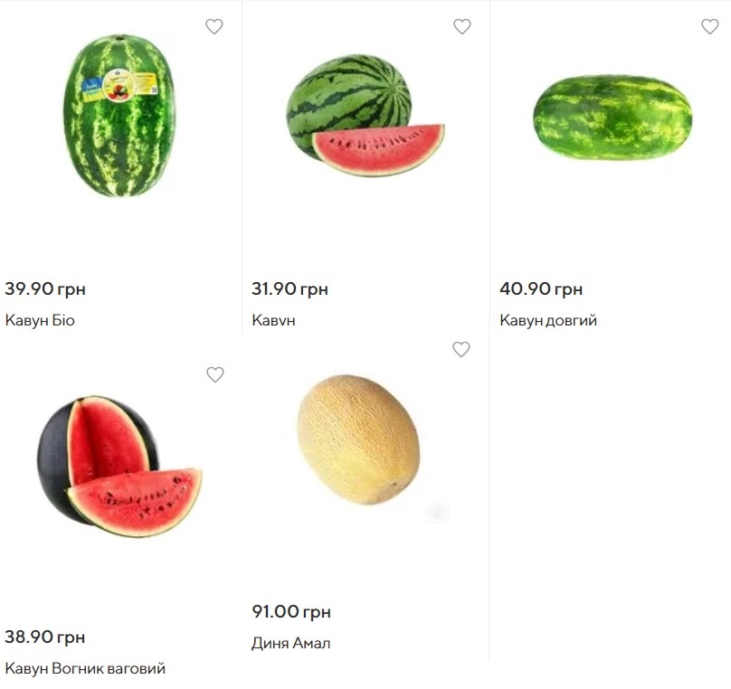
Task: Click the 31.90 грн price label
Action: pos(290,289)
